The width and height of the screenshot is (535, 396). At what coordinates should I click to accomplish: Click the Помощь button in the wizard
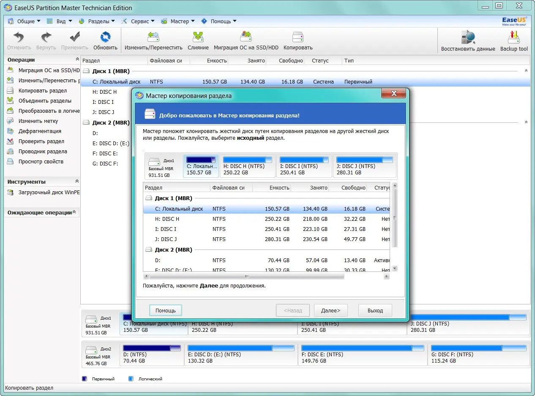[x=165, y=310]
